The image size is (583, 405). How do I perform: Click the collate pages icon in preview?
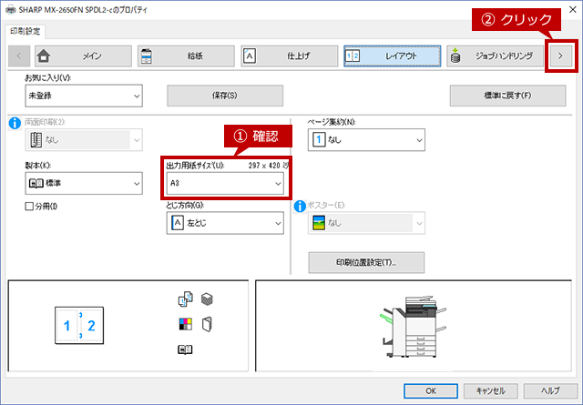[185, 299]
